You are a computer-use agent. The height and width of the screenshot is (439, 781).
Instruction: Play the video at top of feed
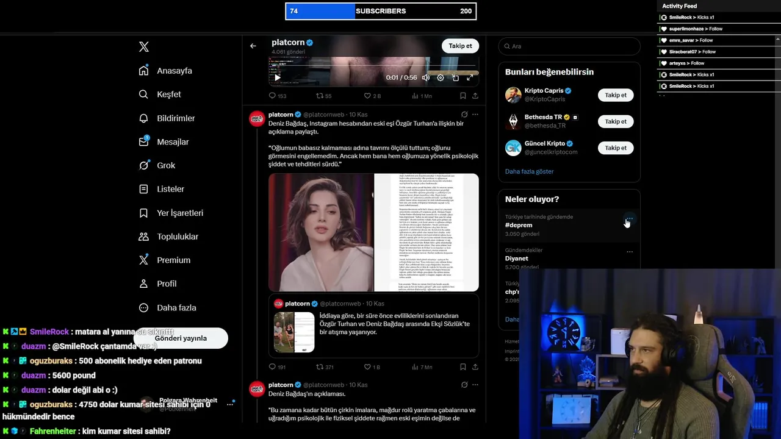click(x=277, y=77)
